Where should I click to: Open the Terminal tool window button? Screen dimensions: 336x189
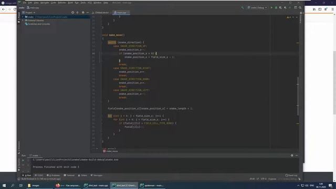pos(69,175)
